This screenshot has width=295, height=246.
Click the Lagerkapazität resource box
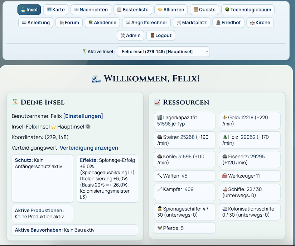click(184, 121)
